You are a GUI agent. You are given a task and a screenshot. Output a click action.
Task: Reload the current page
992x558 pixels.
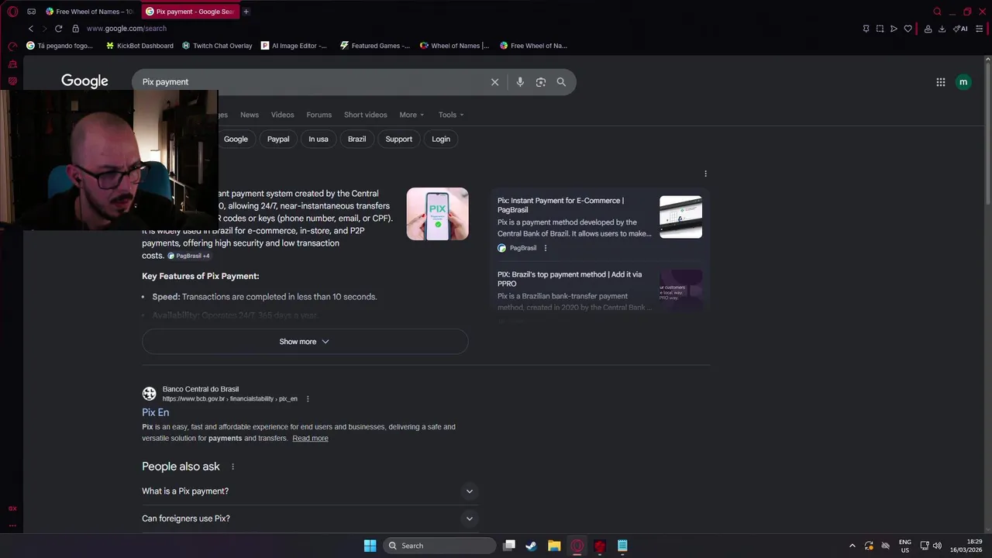(58, 29)
